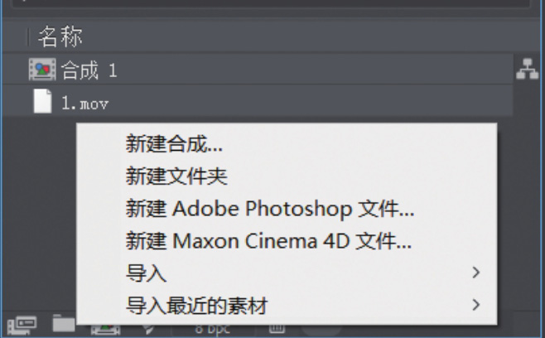545x338 pixels.
Task: Click the 合成 1 composition icon
Action: (x=42, y=70)
